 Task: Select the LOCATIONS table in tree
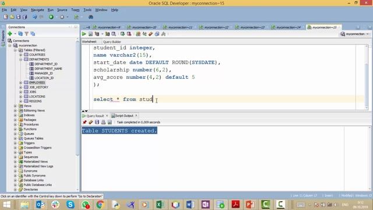(x=37, y=97)
